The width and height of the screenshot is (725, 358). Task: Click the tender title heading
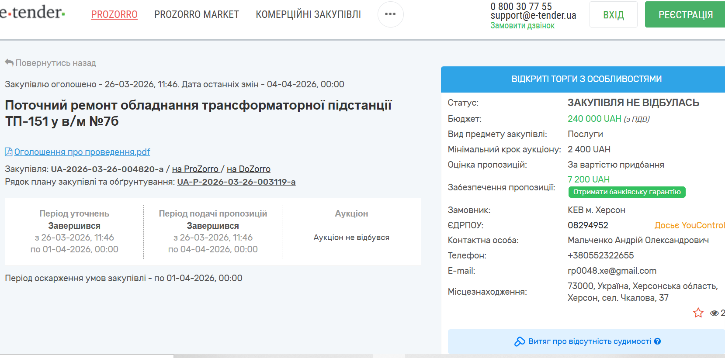pyautogui.click(x=198, y=113)
